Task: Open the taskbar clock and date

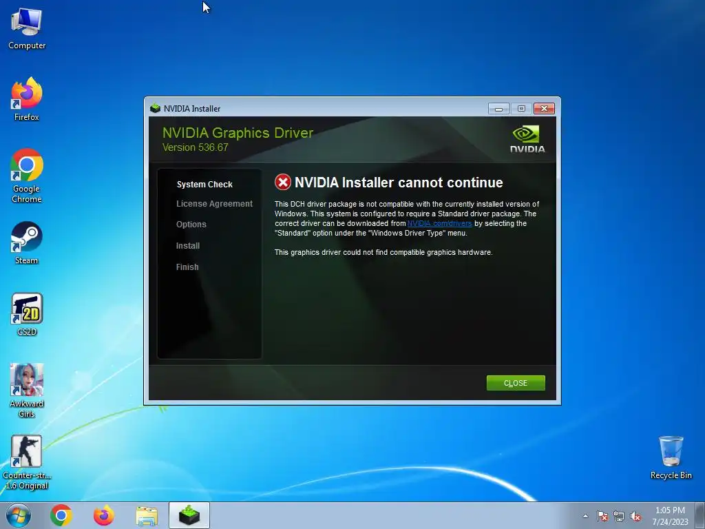Action: tap(670, 516)
